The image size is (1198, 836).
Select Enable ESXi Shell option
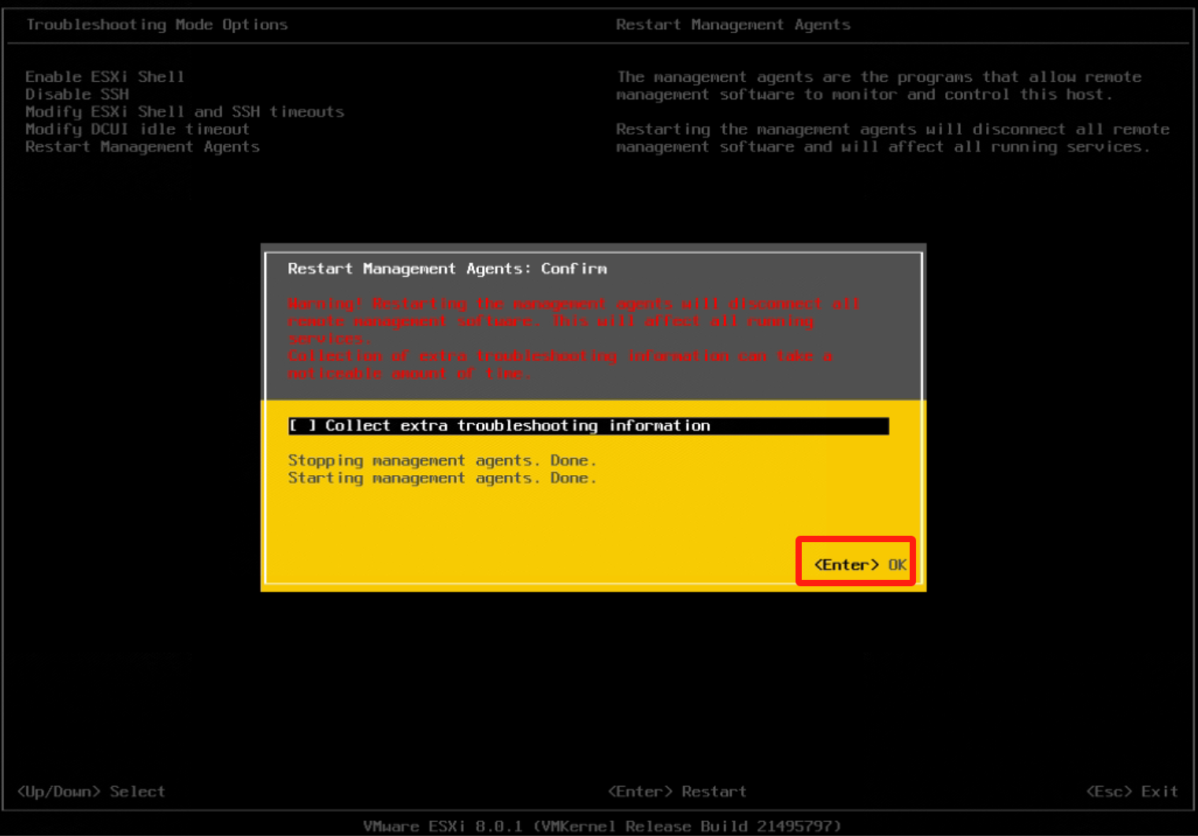105,76
